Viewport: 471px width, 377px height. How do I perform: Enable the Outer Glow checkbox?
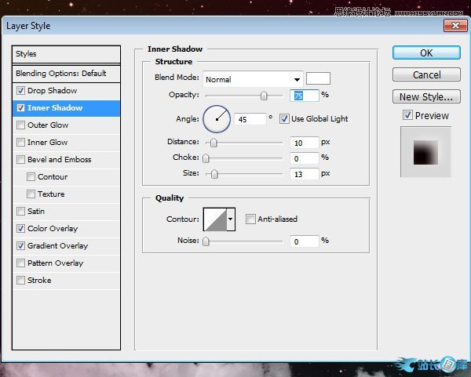point(20,125)
